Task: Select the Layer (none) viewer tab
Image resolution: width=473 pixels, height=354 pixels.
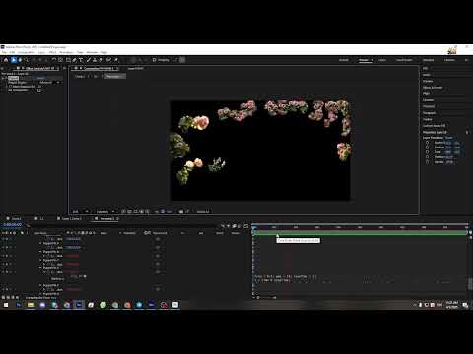Action: [x=135, y=68]
